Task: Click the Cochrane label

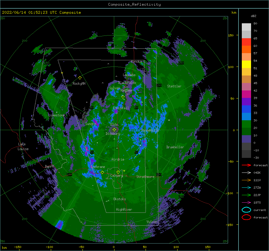Action: pyautogui.click(x=98, y=167)
